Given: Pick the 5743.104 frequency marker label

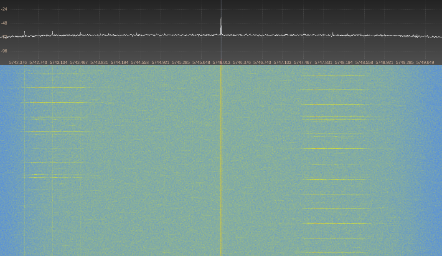Looking at the screenshot, I should coord(58,62).
